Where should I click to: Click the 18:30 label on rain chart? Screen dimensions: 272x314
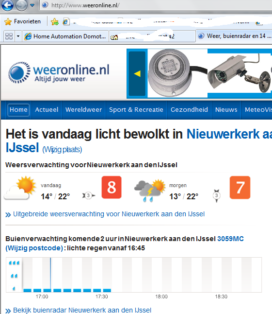point(221,297)
